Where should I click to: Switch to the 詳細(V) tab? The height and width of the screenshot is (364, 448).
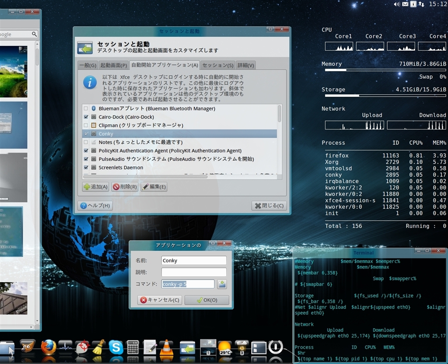245,65
